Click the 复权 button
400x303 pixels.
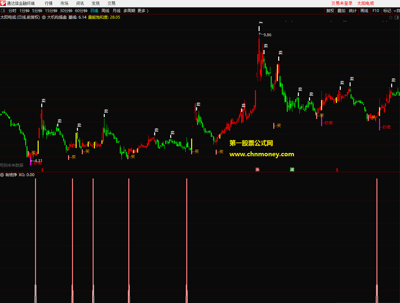tap(330, 11)
